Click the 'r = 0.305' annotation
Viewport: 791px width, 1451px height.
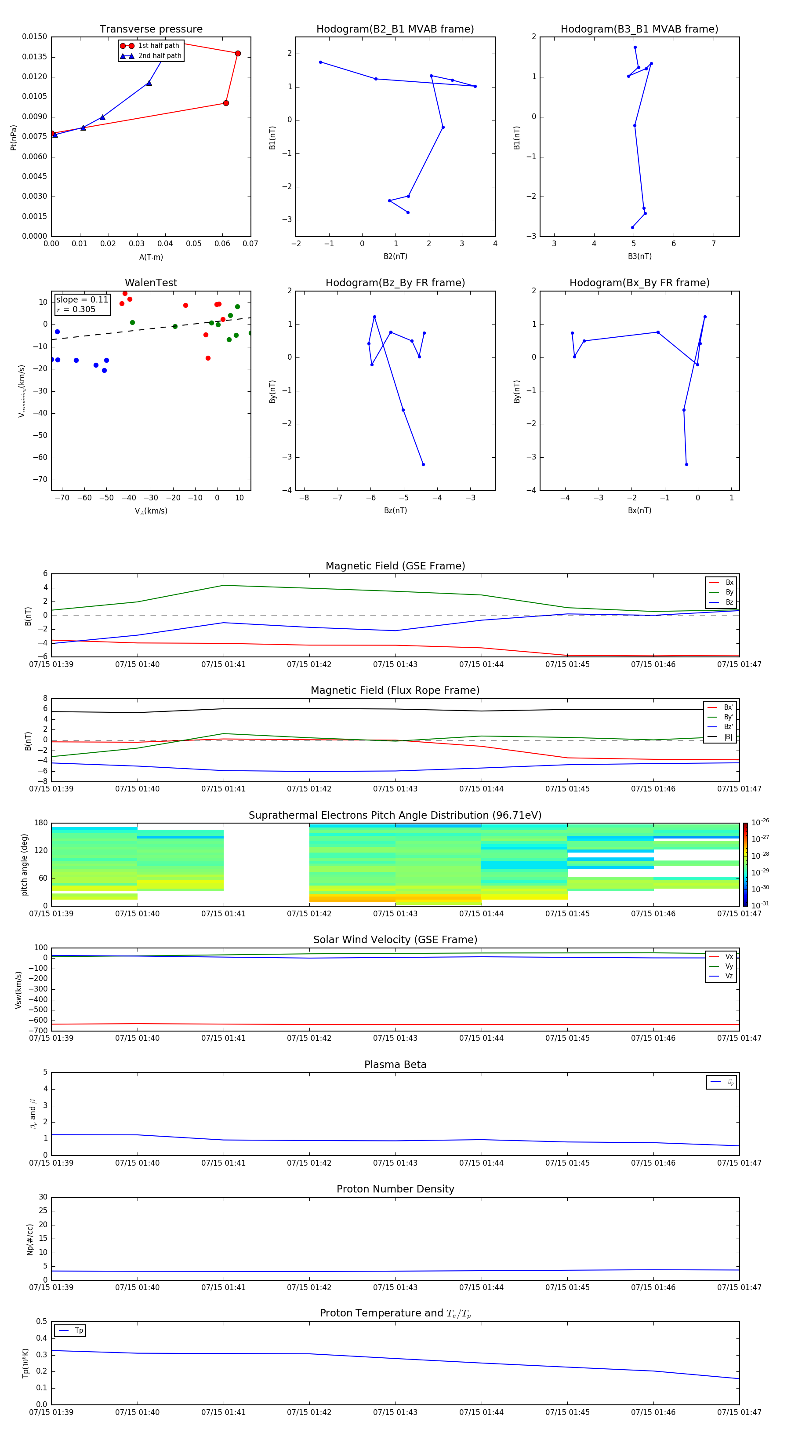tap(76, 309)
